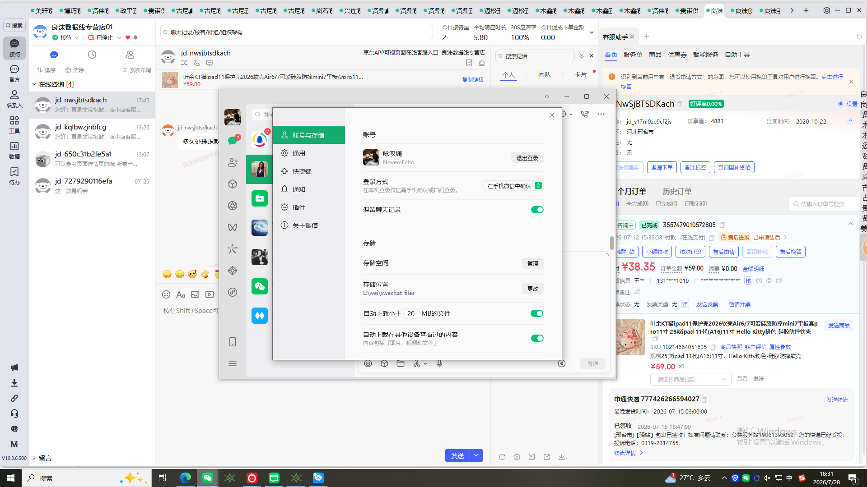Screen dimensions: 867x487
Task: Switch to the 优惠券 tab
Action: click(677, 55)
